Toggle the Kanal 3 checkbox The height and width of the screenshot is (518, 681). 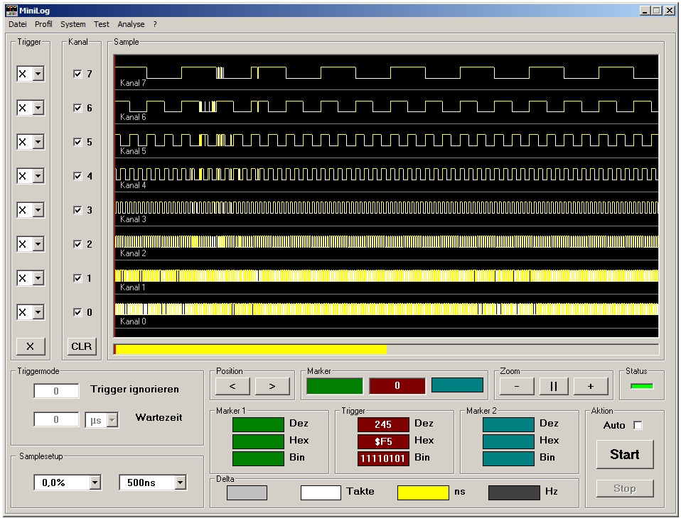[x=77, y=210]
